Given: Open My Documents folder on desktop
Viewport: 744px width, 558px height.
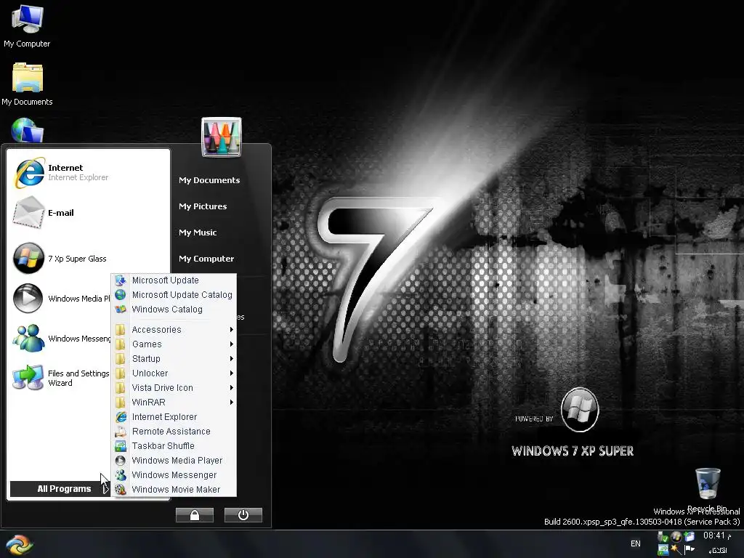Looking at the screenshot, I should coord(27,84).
